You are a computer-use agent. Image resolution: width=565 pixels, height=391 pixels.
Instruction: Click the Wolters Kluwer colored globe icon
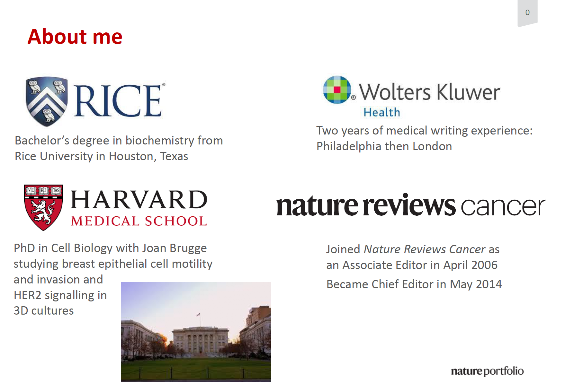[337, 90]
